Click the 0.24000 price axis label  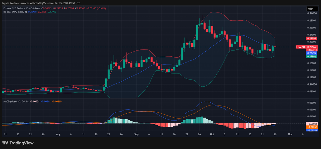(312, 35)
